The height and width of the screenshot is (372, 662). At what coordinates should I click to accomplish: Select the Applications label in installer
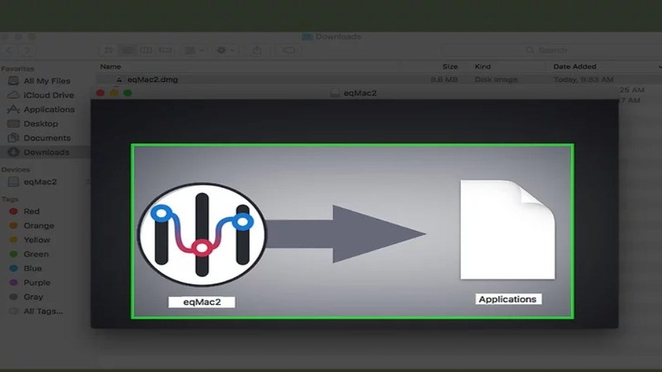point(508,299)
